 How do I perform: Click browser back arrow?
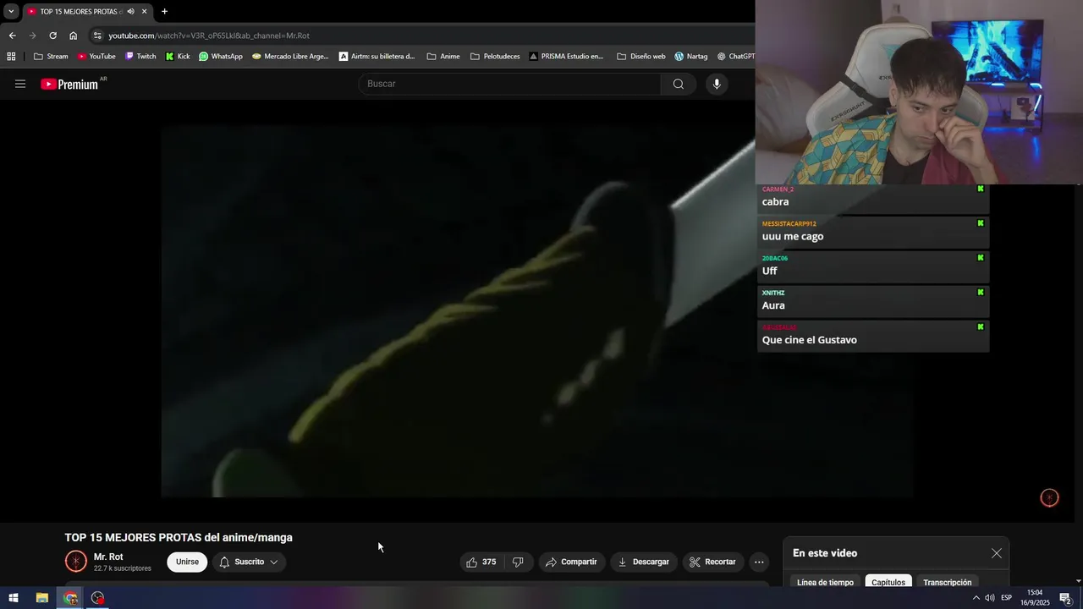pos(12,36)
